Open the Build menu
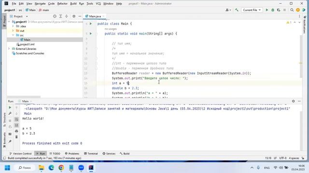 point(73,3)
